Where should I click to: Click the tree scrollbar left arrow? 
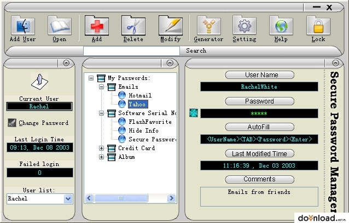pos(89,198)
